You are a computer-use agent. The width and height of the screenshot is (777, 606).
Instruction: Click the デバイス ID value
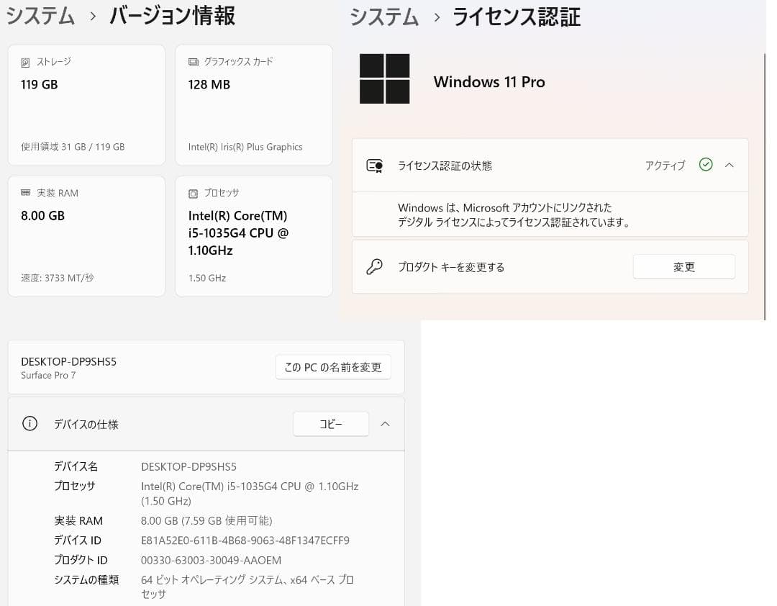(x=245, y=541)
